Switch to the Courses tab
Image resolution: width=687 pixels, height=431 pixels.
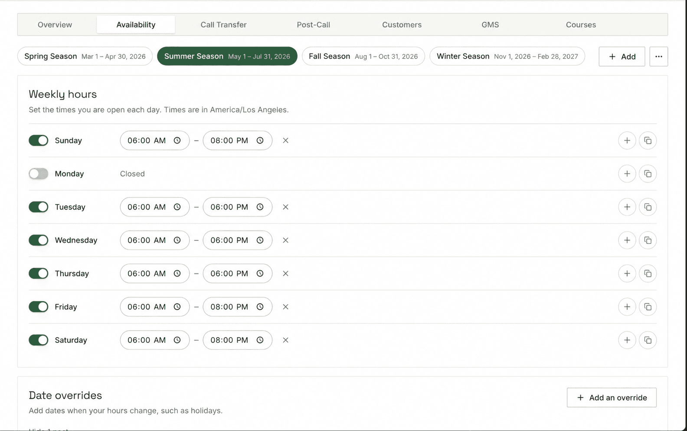[581, 25]
